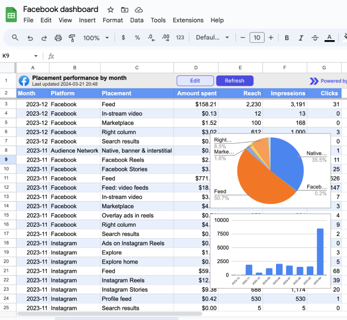Open the View menu
This screenshot has width=347, height=320.
click(x=65, y=20)
